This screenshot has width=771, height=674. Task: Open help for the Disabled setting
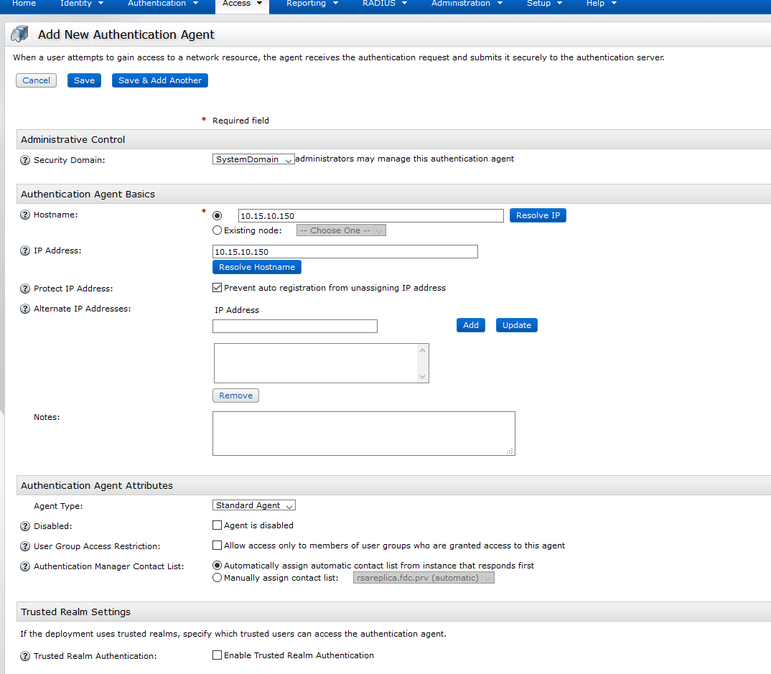(x=26, y=525)
